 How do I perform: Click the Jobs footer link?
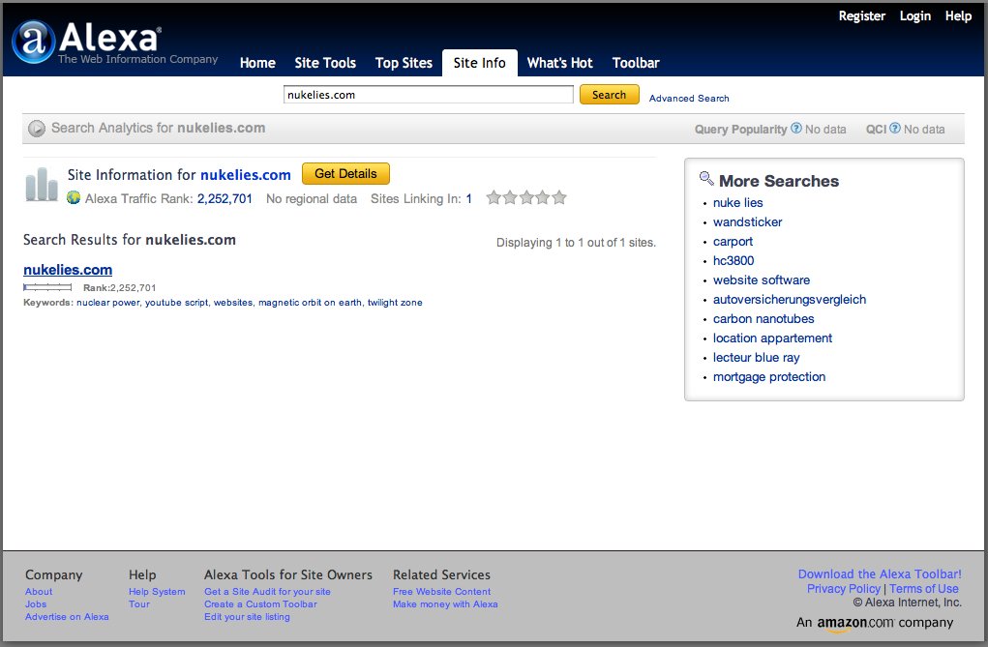point(36,604)
